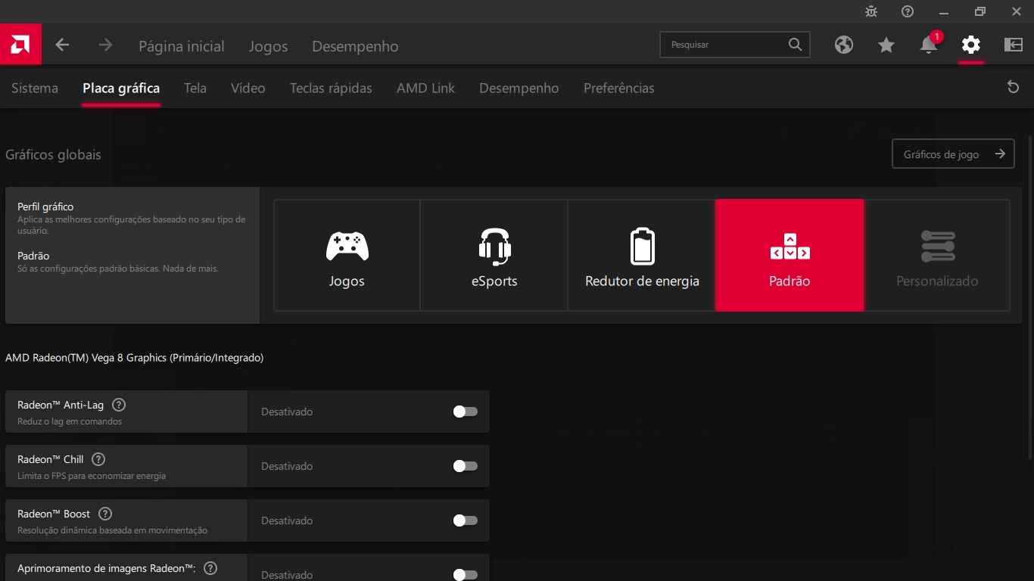Enable Aprimoramento de imagens Radeon toggle
Viewport: 1034px width, 581px height.
coord(466,575)
